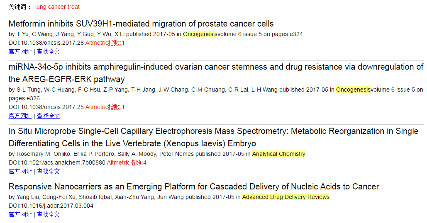This screenshot has width=427, height=223.
Task: Select the miRNA-34c-5p inhibits amphiregulin title
Action: coord(216,73)
